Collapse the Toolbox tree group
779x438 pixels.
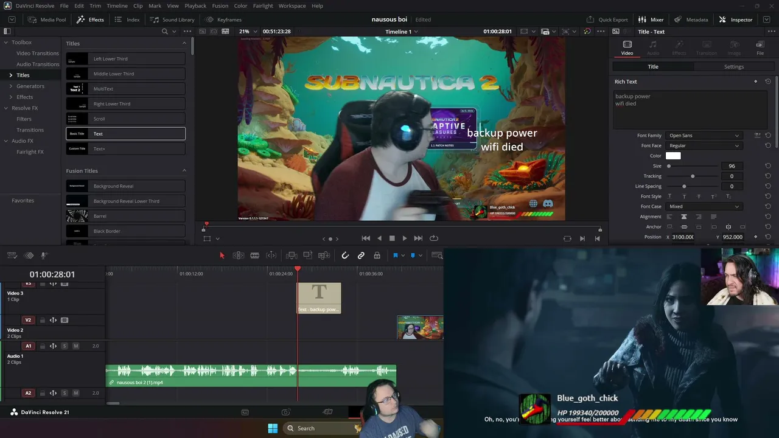(x=5, y=43)
